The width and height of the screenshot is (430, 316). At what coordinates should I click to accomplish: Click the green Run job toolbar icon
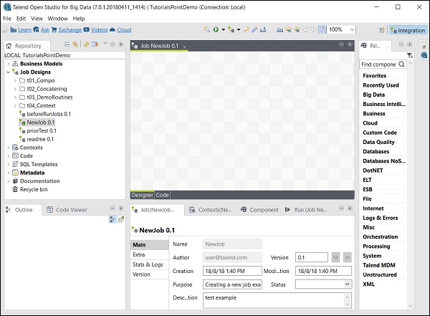click(x=214, y=29)
